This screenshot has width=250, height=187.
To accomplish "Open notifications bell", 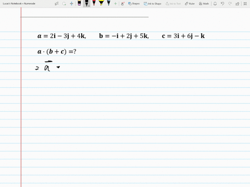I will pos(215,4).
